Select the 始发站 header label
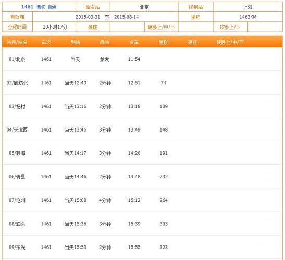 (x=93, y=7)
